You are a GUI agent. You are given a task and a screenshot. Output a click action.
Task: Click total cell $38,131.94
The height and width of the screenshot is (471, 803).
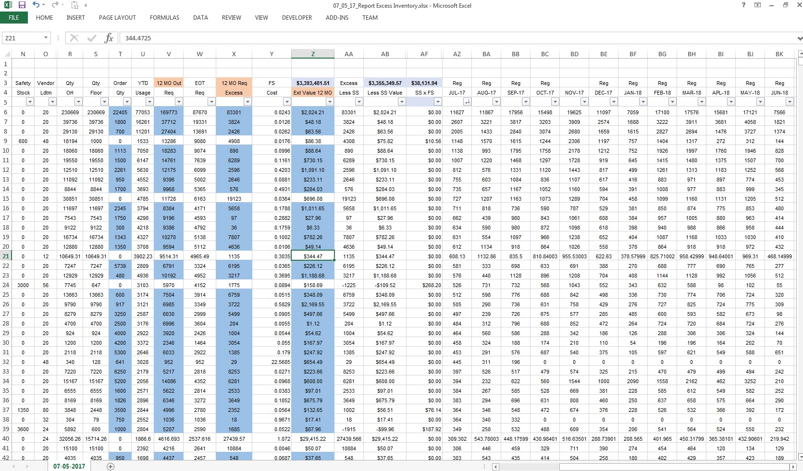coord(424,83)
